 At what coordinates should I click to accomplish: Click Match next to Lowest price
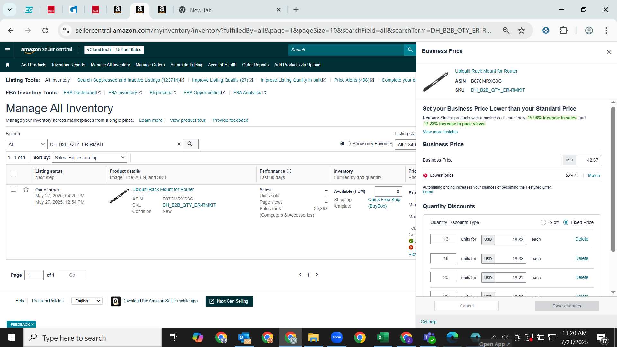coord(594,175)
